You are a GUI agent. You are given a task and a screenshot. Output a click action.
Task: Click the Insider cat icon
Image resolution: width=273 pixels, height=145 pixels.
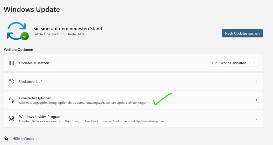tap(11, 119)
